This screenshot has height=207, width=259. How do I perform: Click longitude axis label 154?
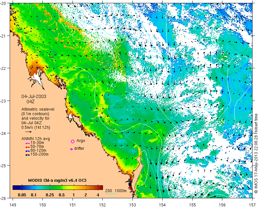pyautogui.click(x=163, y=205)
